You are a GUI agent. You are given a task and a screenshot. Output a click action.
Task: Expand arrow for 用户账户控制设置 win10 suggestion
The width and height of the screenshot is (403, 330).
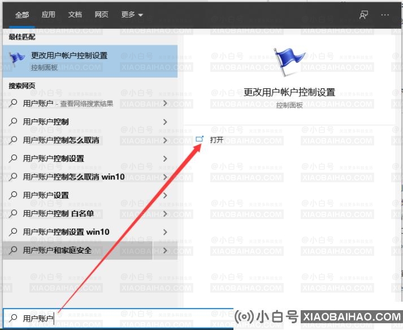(165, 232)
